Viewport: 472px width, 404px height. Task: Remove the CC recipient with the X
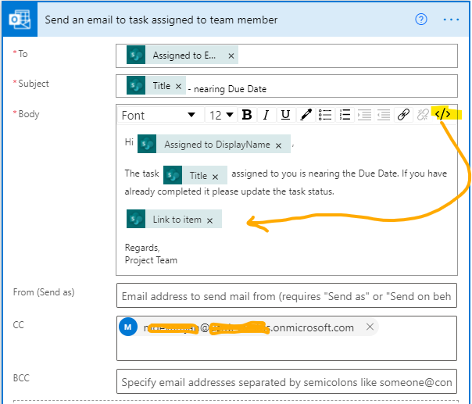(370, 327)
